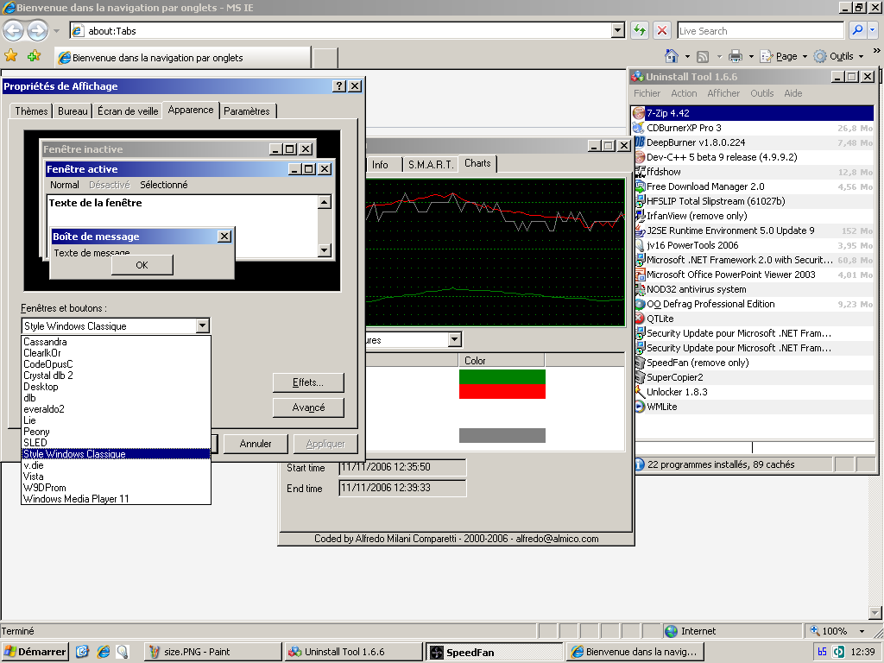Select Crystal dlb 2 in the style list
Image resolution: width=884 pixels, height=663 pixels.
[x=117, y=376]
